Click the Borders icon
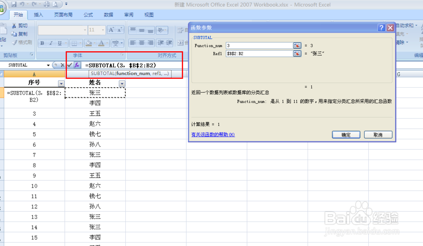The height and width of the screenshot is (246, 423). [x=74, y=43]
